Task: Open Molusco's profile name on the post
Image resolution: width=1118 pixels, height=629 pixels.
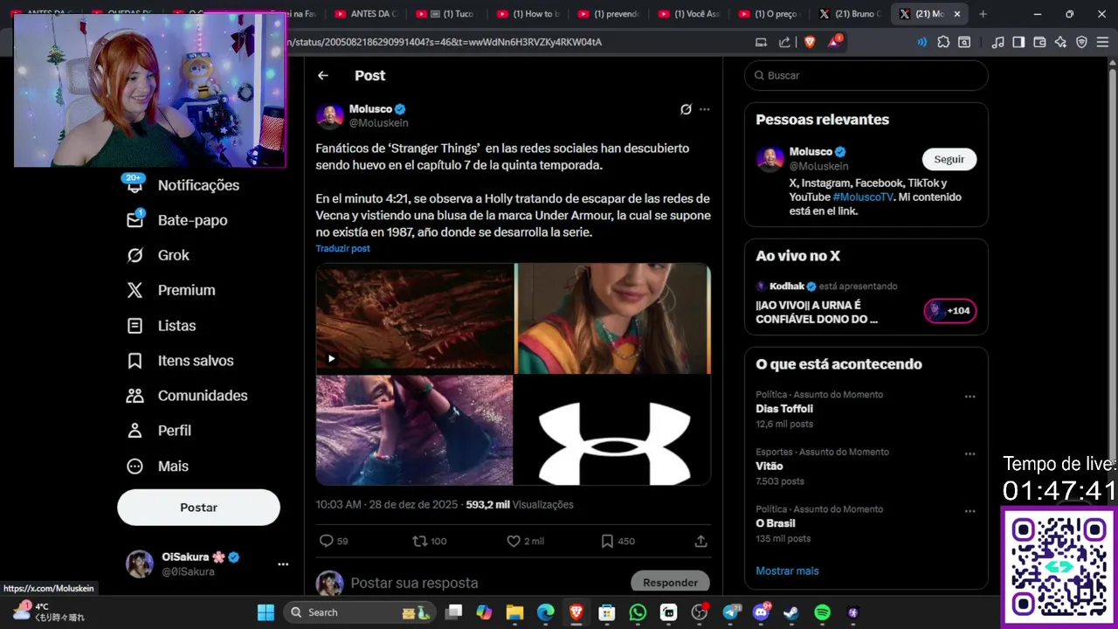Action: point(370,109)
